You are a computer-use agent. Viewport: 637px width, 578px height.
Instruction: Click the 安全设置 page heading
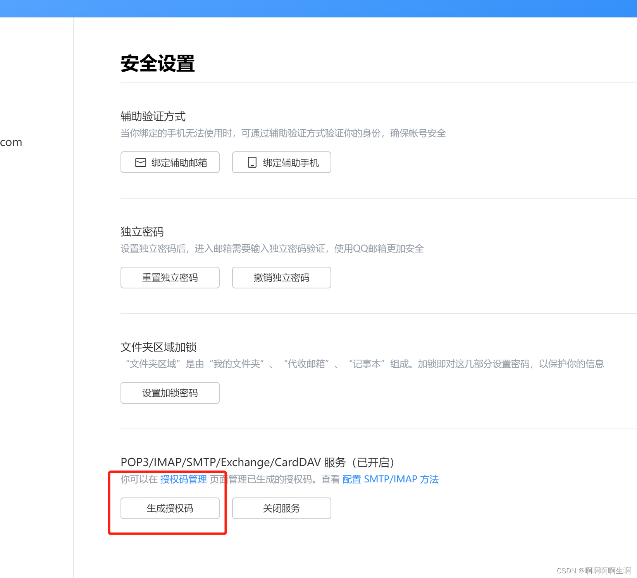click(157, 64)
